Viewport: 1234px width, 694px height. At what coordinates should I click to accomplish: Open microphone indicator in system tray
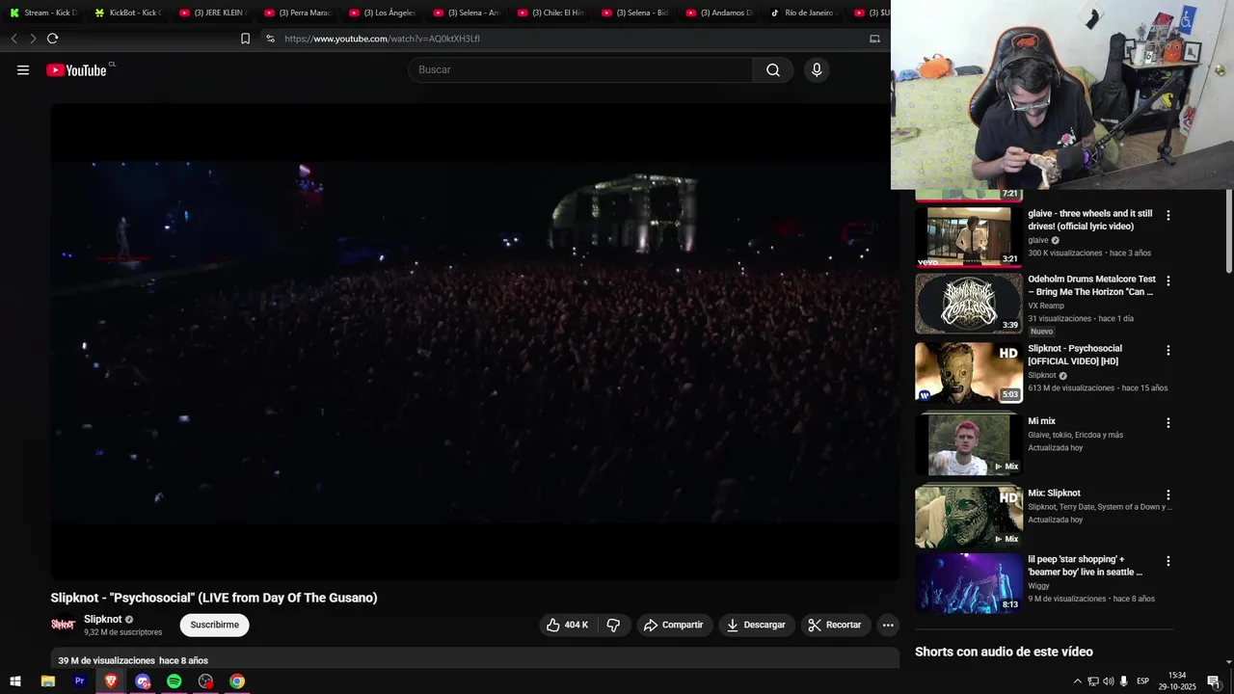coord(1123,681)
